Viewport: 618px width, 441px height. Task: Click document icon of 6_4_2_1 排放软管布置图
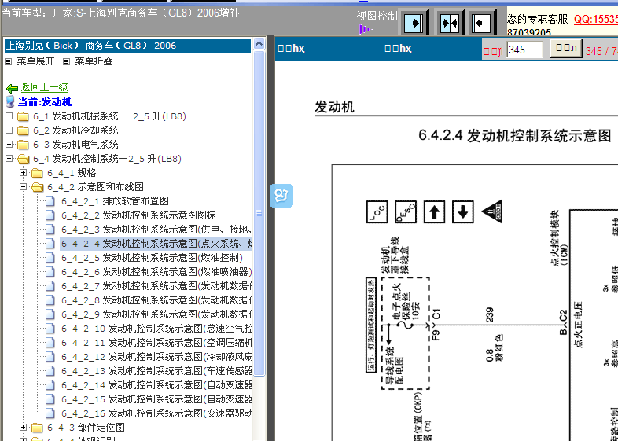50,201
